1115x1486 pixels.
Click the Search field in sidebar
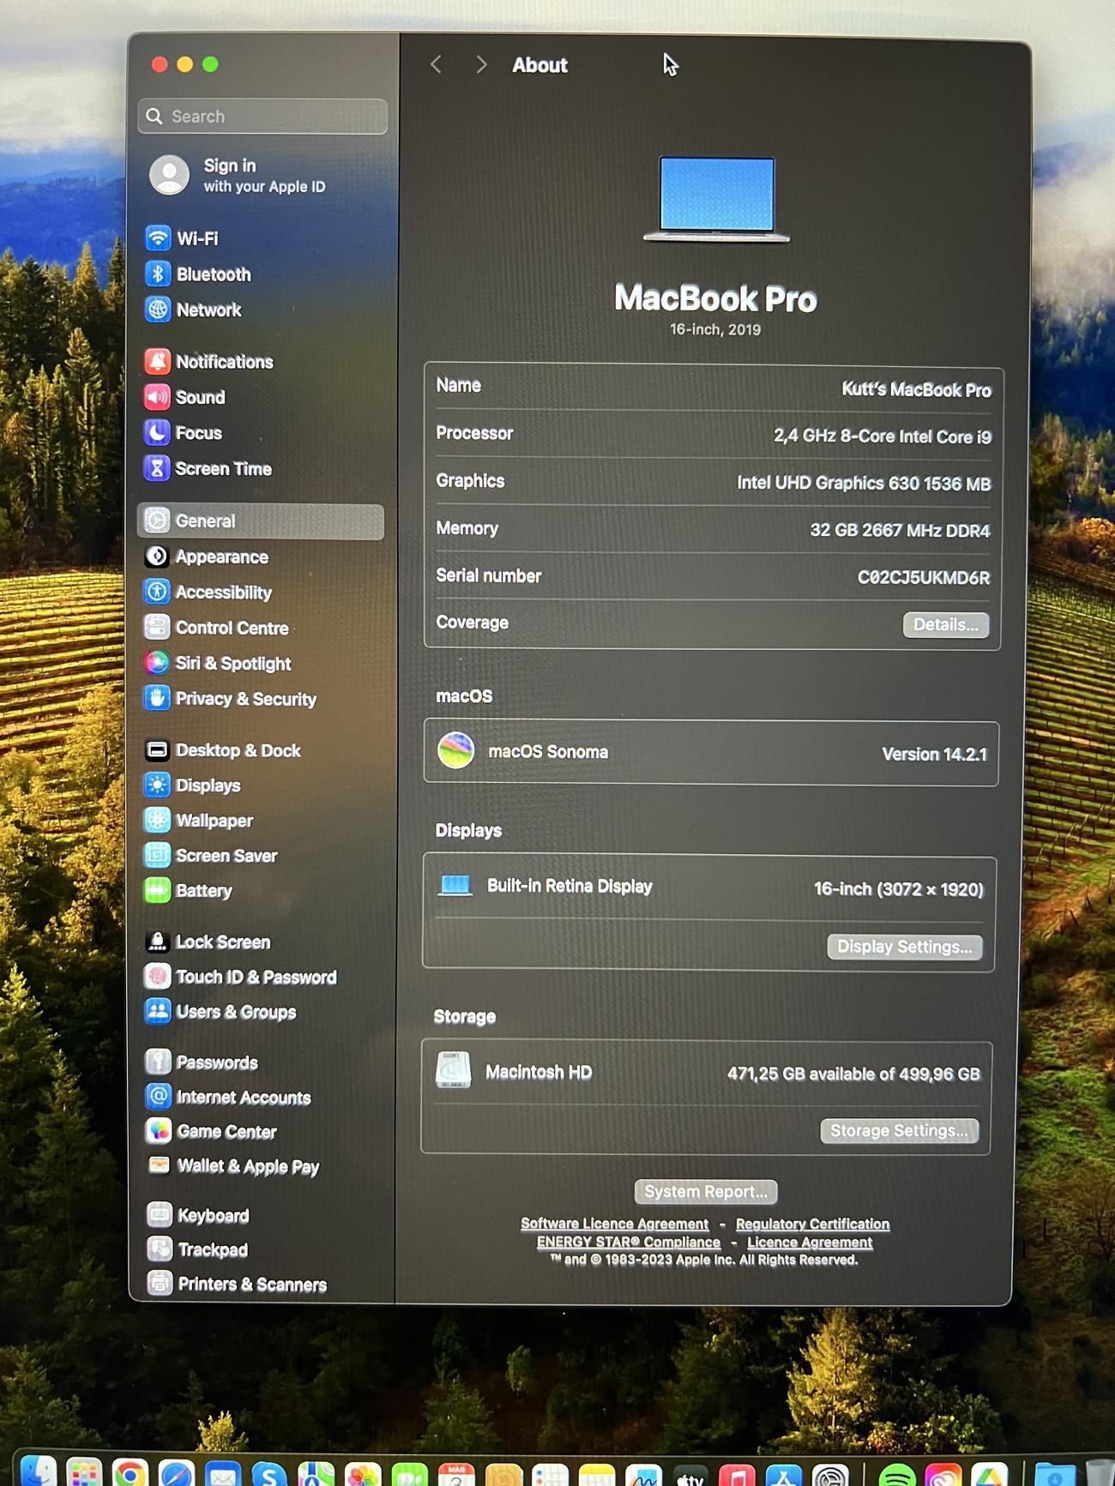(262, 117)
